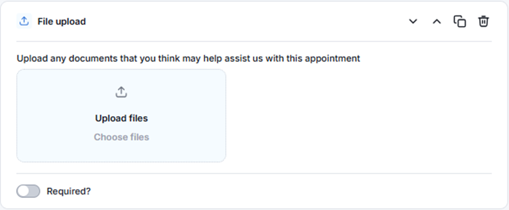Duplicate the File upload field
509x210 pixels.
tap(460, 22)
